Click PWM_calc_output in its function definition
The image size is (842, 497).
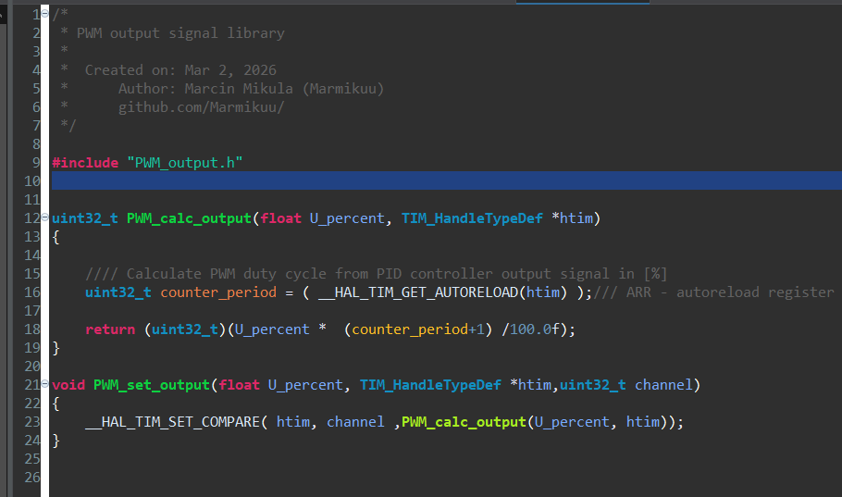[189, 218]
